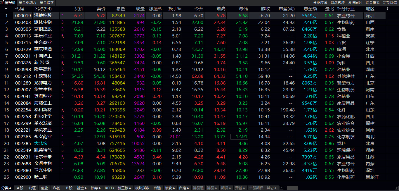Select the stock row 永安药业

199,137
